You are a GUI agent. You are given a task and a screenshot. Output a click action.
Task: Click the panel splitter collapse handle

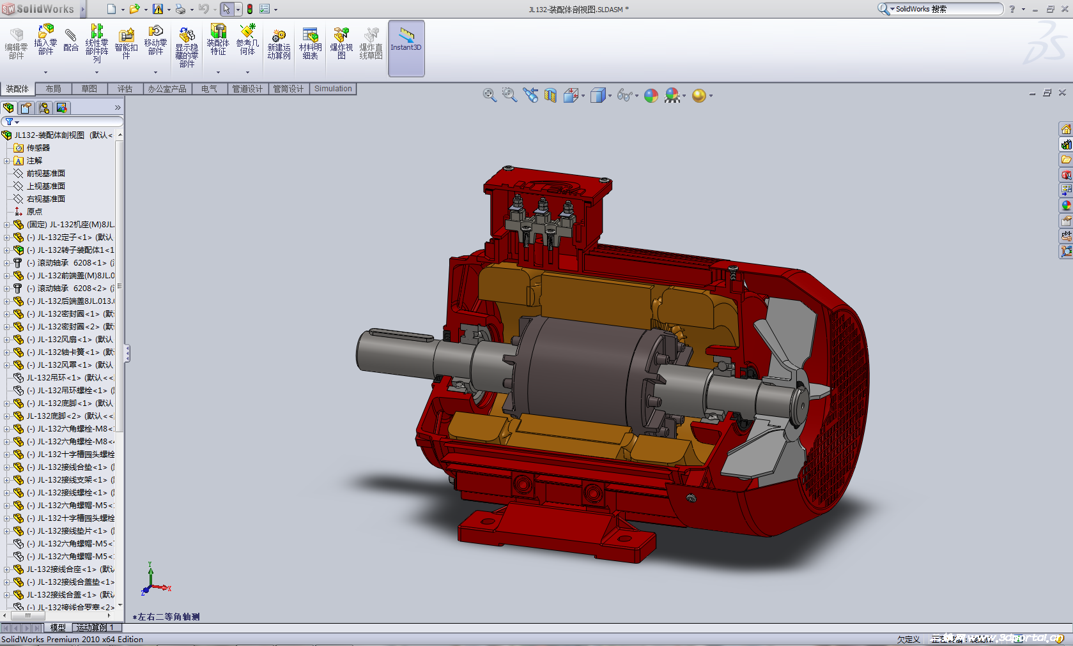tap(127, 353)
